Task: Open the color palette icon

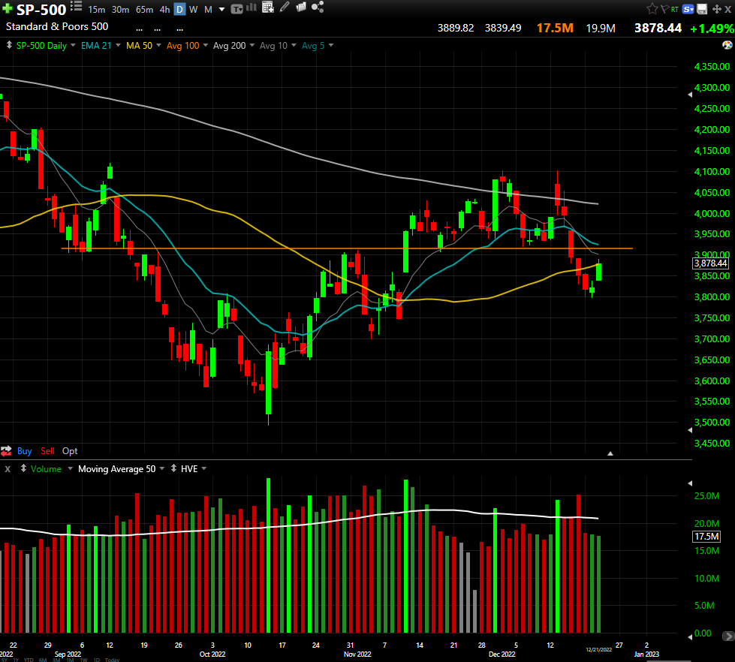Action: click(727, 45)
